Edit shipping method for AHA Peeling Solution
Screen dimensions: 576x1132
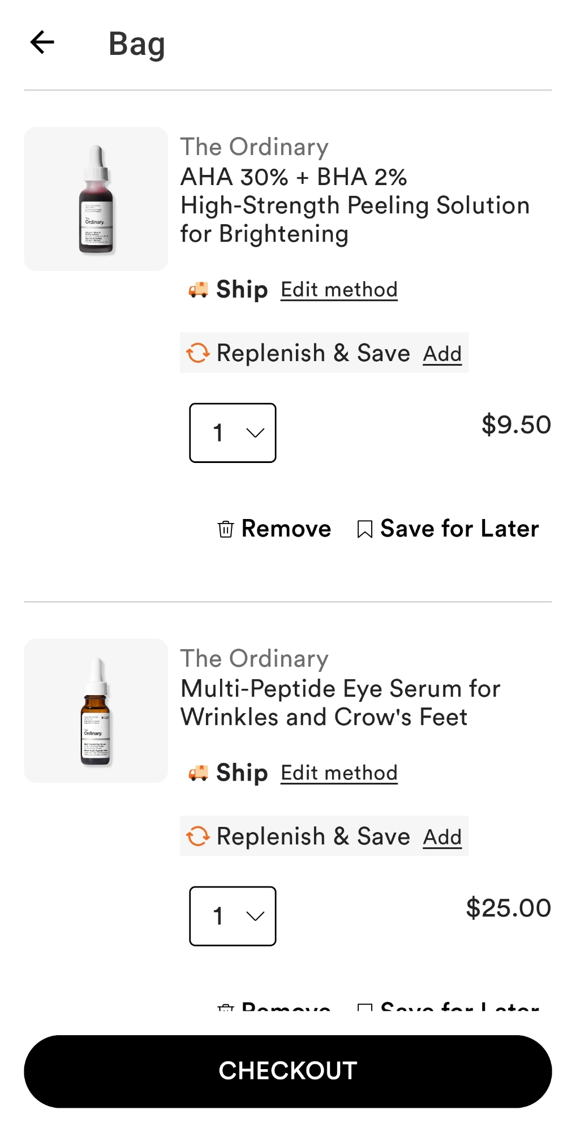(339, 290)
